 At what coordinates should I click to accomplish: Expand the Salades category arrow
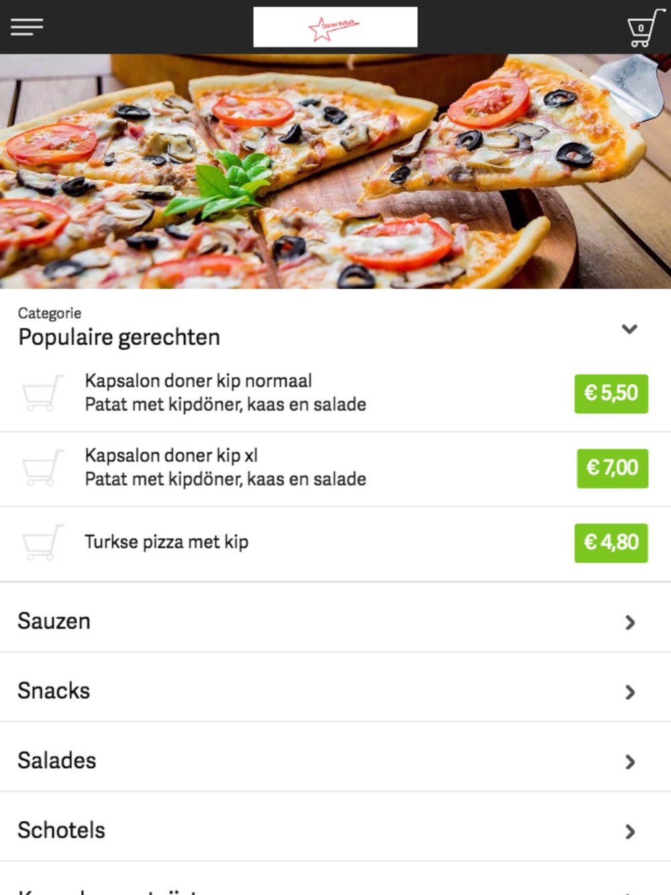click(629, 762)
